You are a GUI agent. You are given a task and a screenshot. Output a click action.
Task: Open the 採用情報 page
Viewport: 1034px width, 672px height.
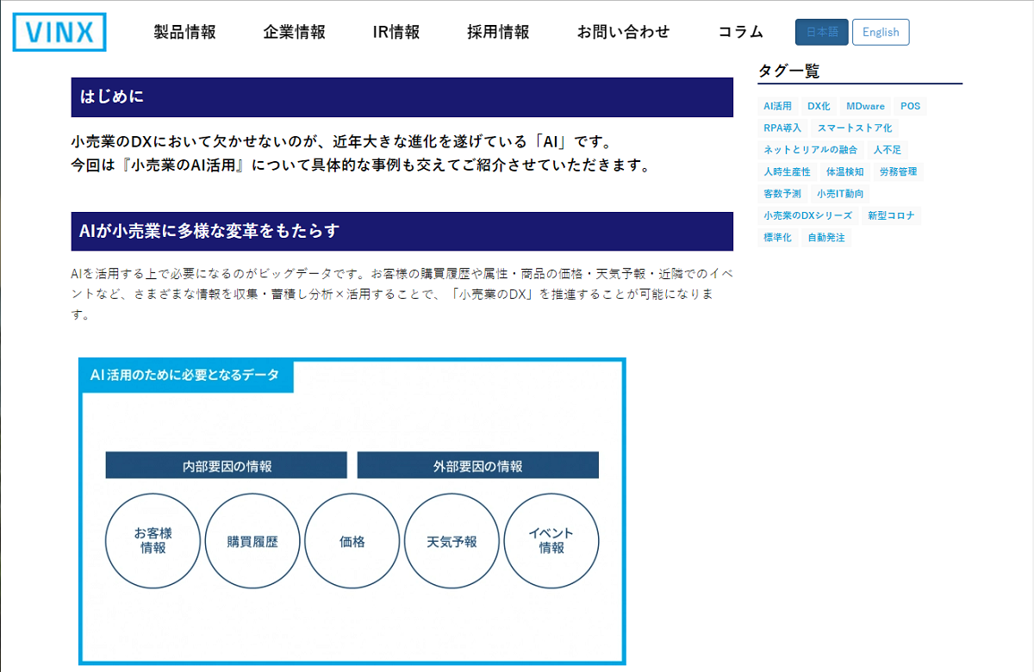pyautogui.click(x=497, y=32)
